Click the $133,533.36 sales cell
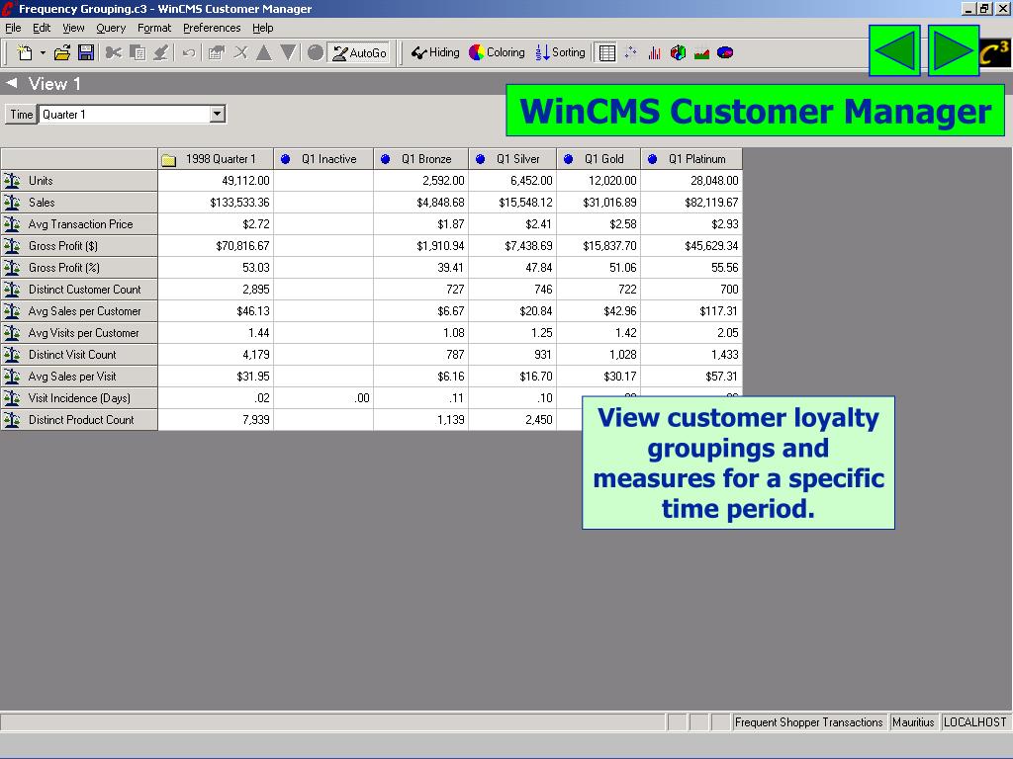 coord(216,202)
